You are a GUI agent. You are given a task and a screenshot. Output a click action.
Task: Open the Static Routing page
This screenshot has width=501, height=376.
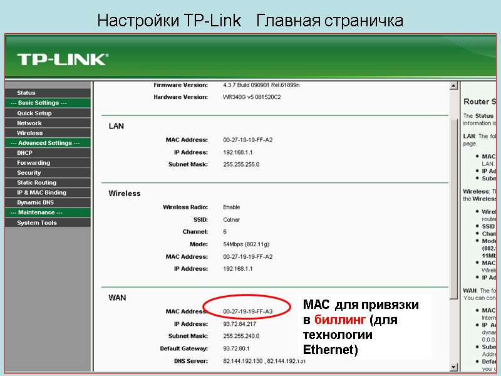point(36,182)
